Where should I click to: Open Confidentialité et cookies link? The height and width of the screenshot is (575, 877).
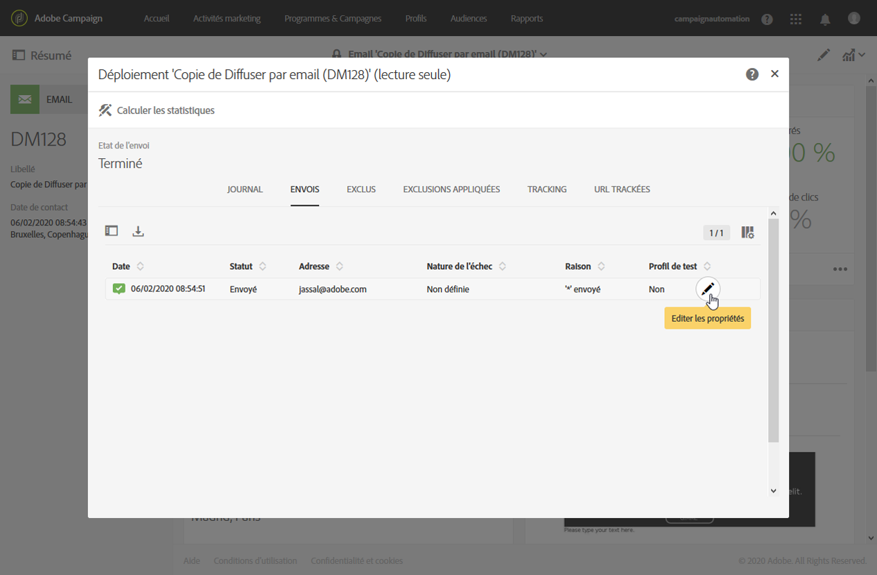[x=356, y=560]
